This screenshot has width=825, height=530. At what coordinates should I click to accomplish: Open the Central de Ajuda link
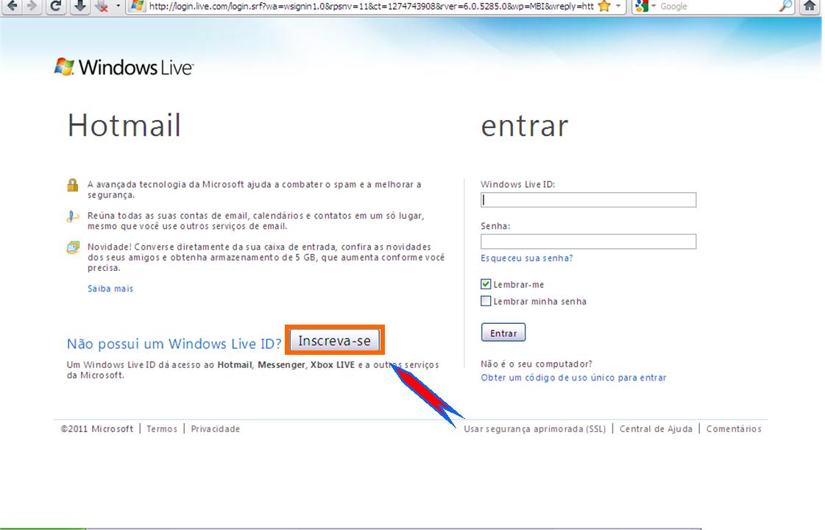(656, 429)
